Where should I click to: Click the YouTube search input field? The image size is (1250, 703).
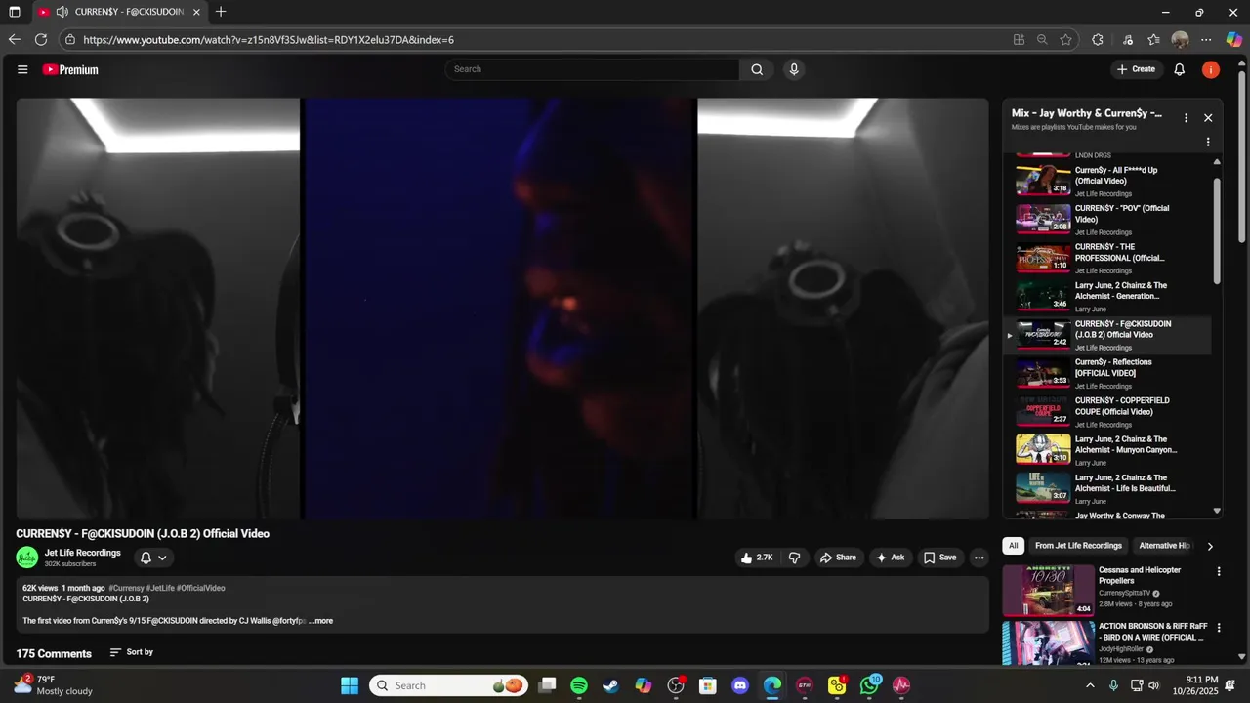pos(592,69)
